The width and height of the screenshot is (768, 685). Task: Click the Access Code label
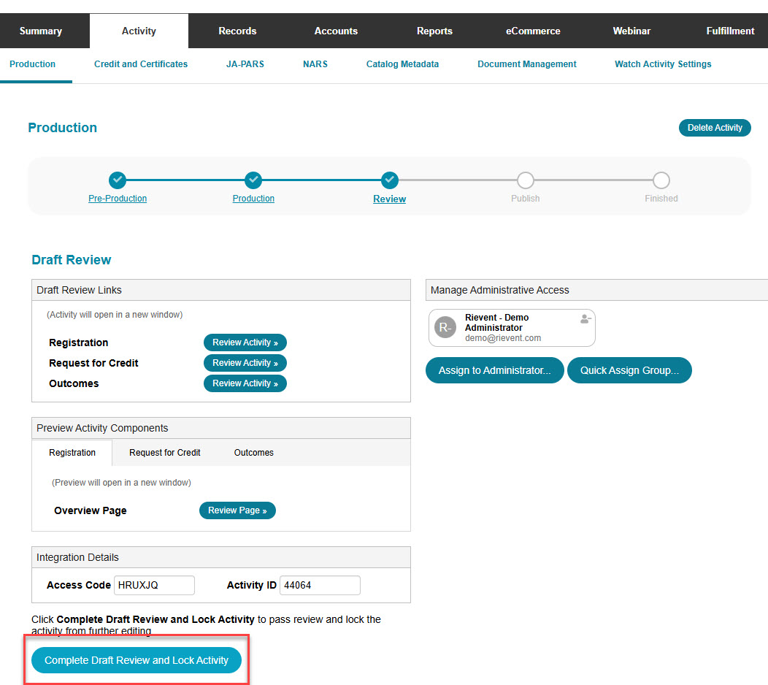[78, 586]
